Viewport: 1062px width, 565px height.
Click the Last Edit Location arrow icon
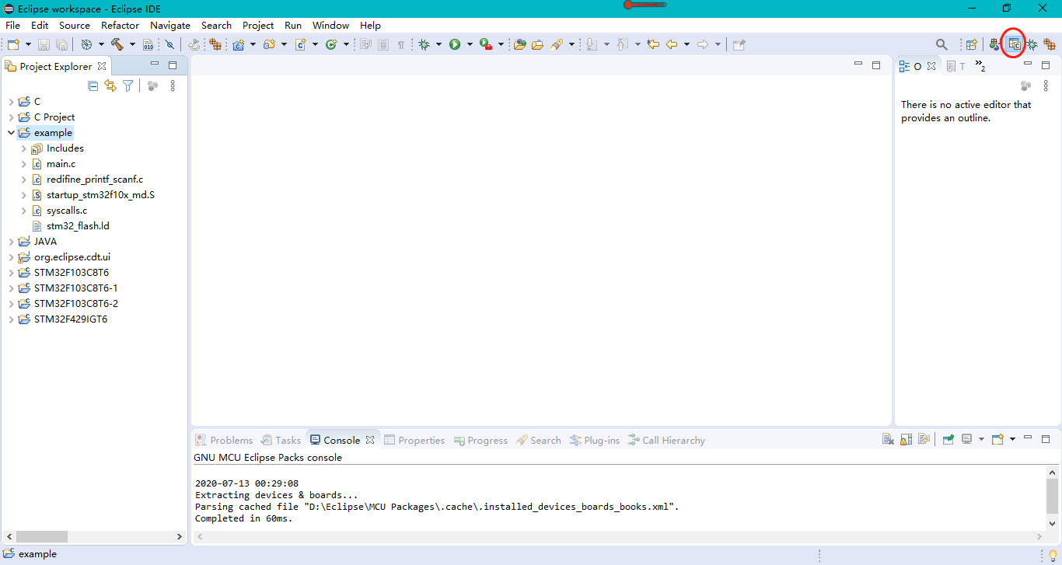click(x=653, y=45)
